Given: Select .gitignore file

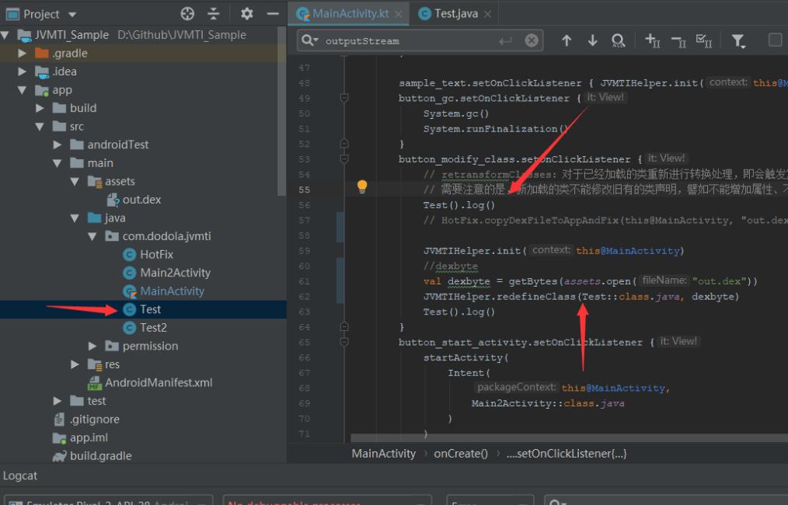Looking at the screenshot, I should point(86,419).
